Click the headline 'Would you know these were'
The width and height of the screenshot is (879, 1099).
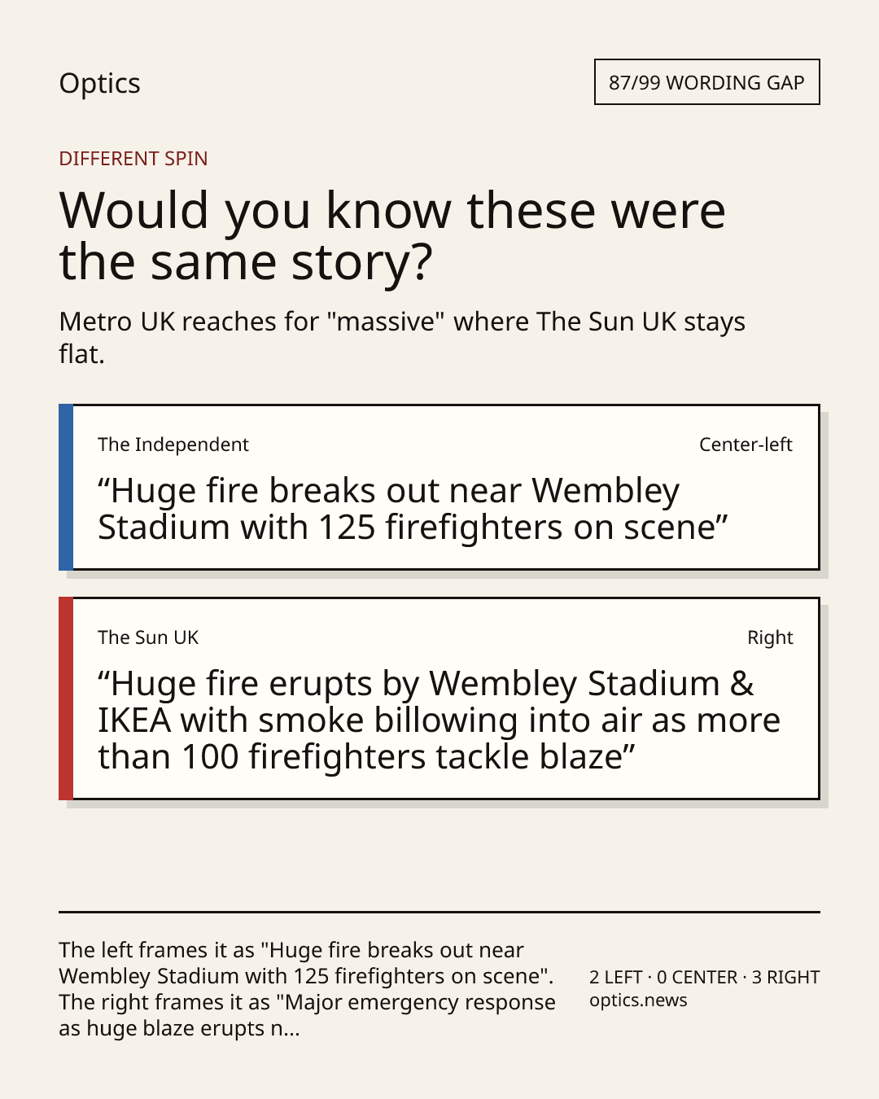[392, 210]
